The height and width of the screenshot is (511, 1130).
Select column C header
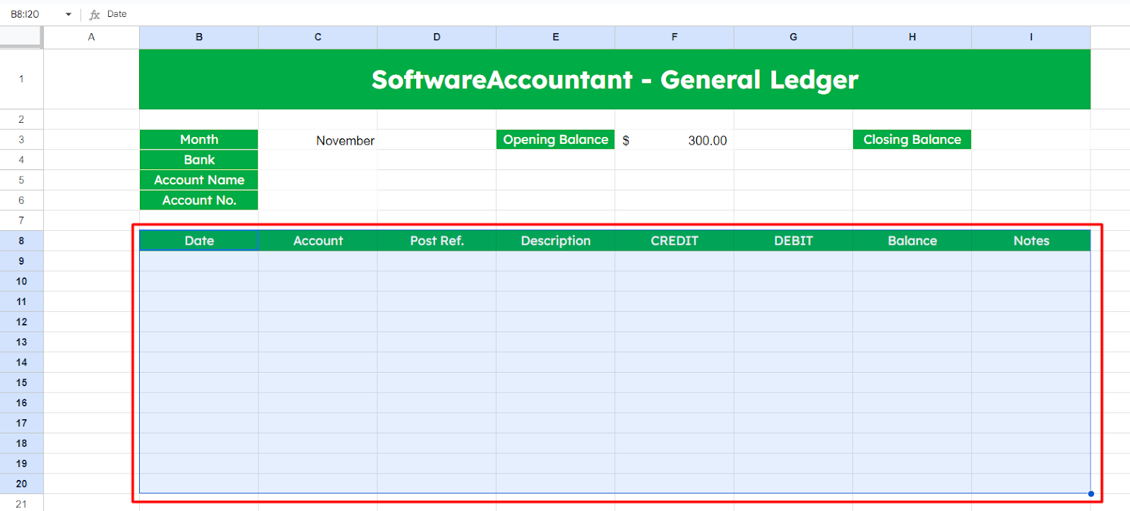[318, 37]
